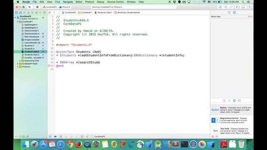Pause program execution in debug bar
267x150 pixels.
pyautogui.click(x=61, y=137)
